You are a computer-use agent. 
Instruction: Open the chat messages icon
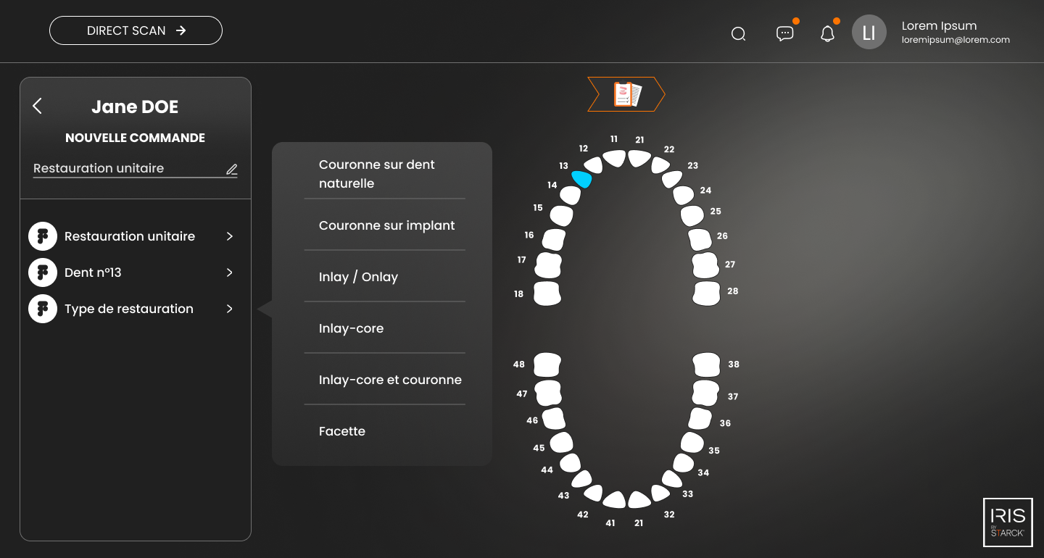pyautogui.click(x=784, y=33)
